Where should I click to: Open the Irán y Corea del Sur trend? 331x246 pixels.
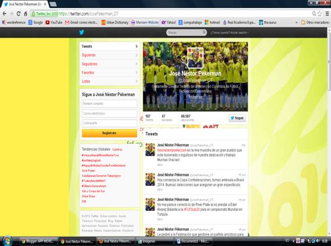click(93, 191)
